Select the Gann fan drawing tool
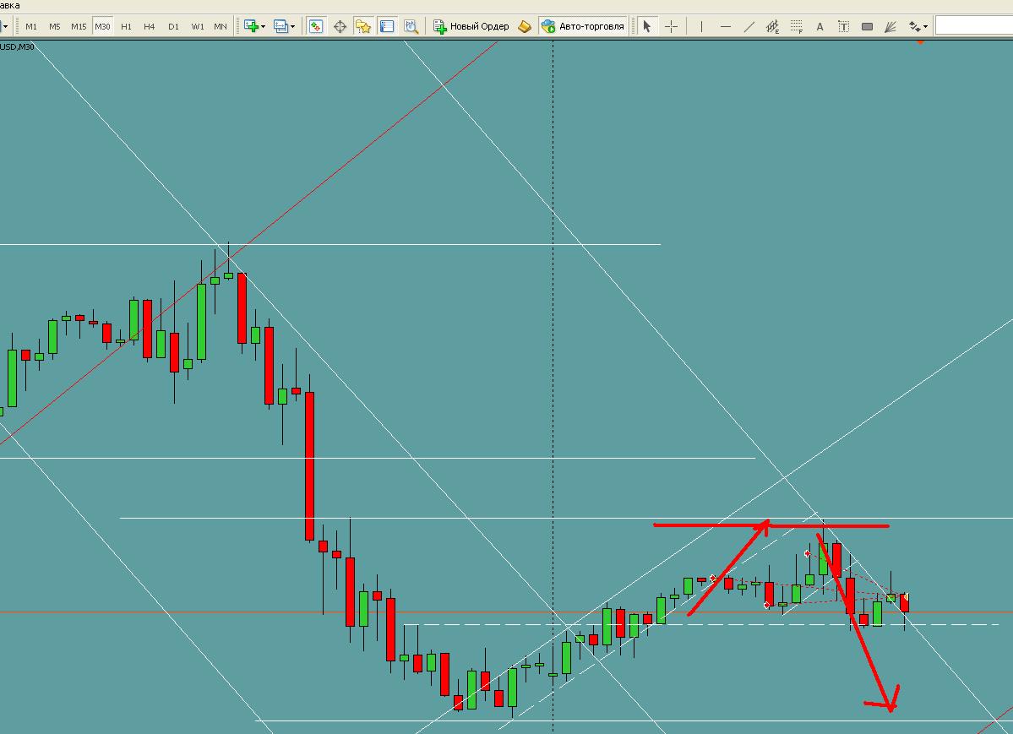The image size is (1013, 734). 890,26
